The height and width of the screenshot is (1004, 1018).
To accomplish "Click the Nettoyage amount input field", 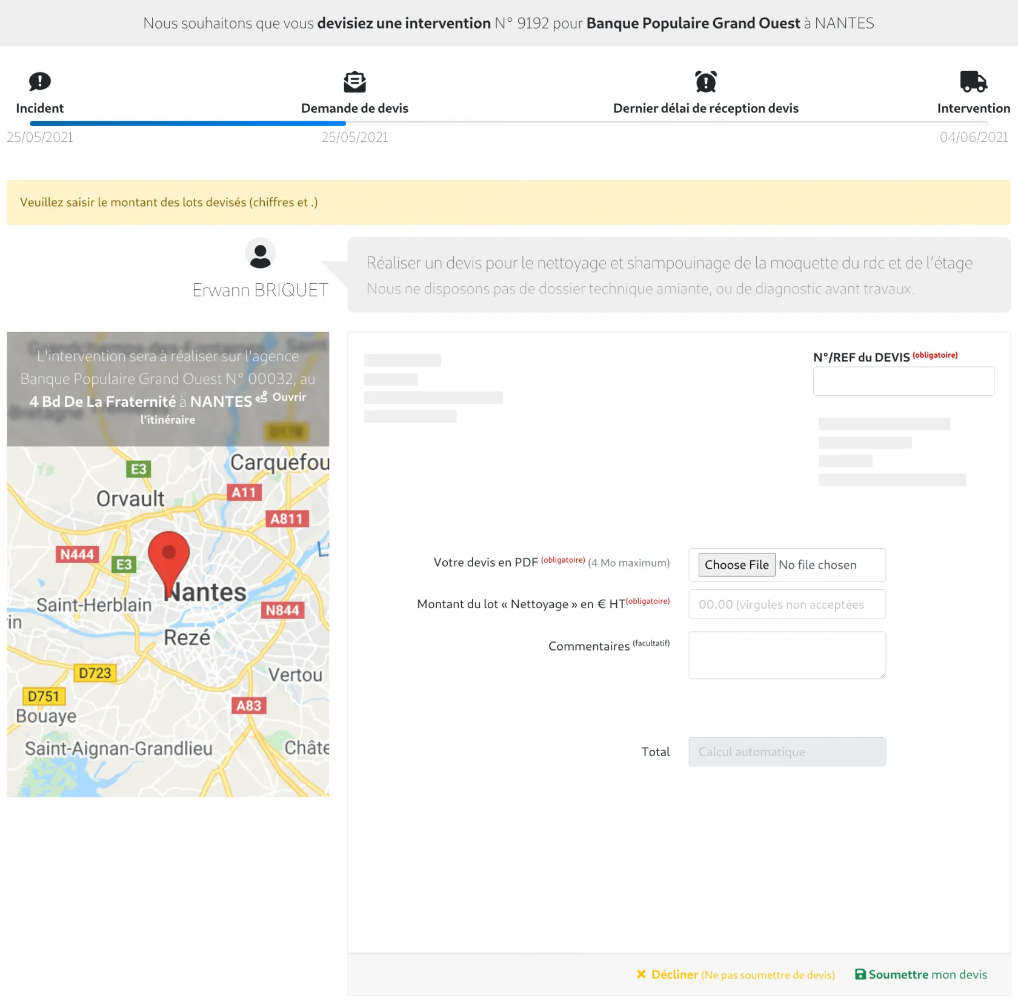I will (787, 604).
